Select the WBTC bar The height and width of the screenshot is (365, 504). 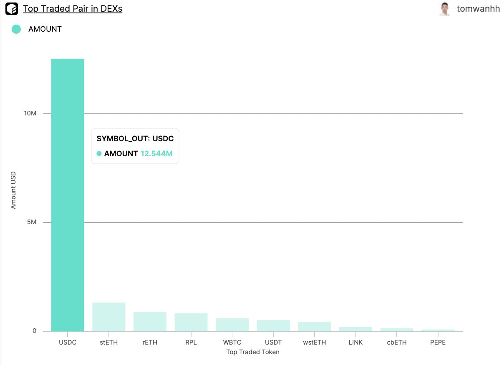click(x=232, y=325)
